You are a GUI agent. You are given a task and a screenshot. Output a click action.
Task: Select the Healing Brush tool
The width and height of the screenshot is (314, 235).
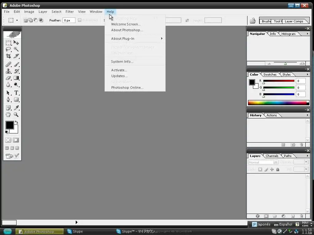[x=8, y=64]
